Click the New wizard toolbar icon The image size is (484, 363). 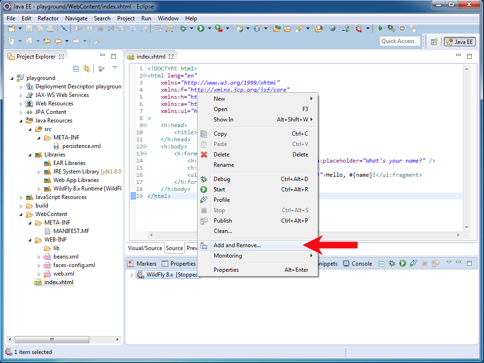(11, 29)
